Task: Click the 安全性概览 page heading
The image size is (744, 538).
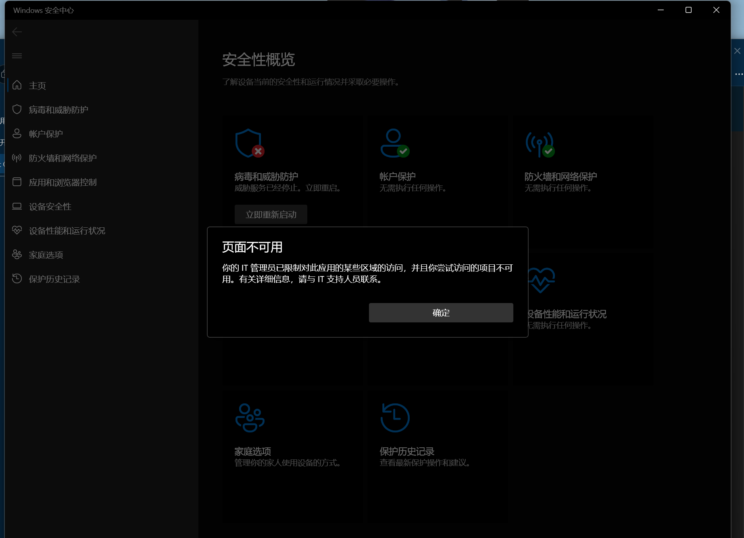Action: (x=258, y=60)
